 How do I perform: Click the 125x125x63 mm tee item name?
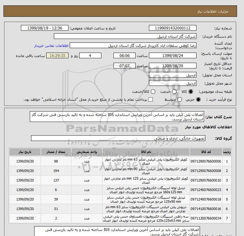[146, 219]
